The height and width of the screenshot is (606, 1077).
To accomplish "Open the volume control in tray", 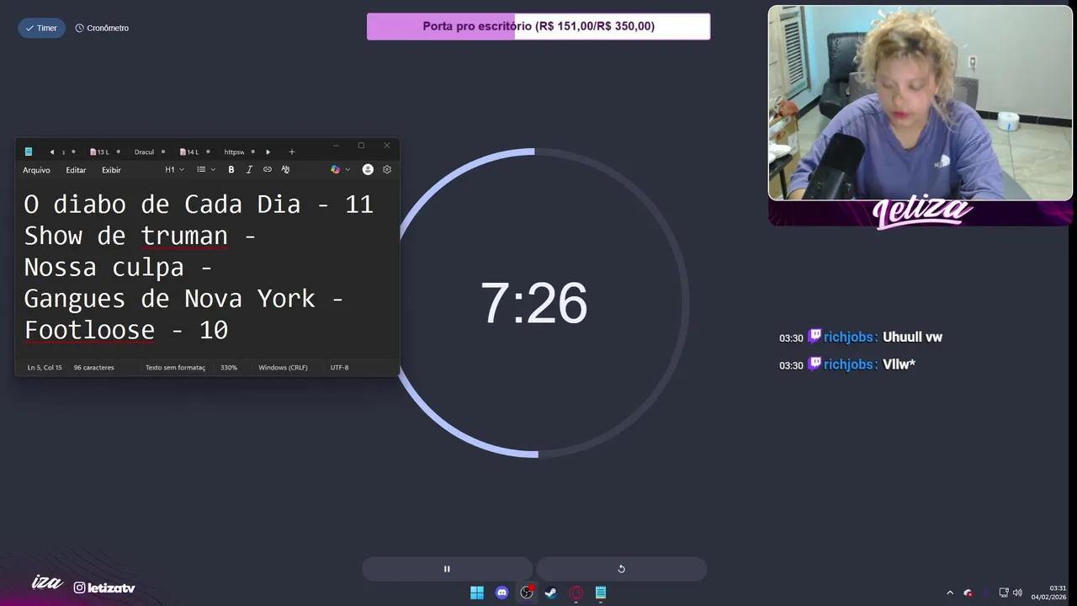I will click(1017, 593).
